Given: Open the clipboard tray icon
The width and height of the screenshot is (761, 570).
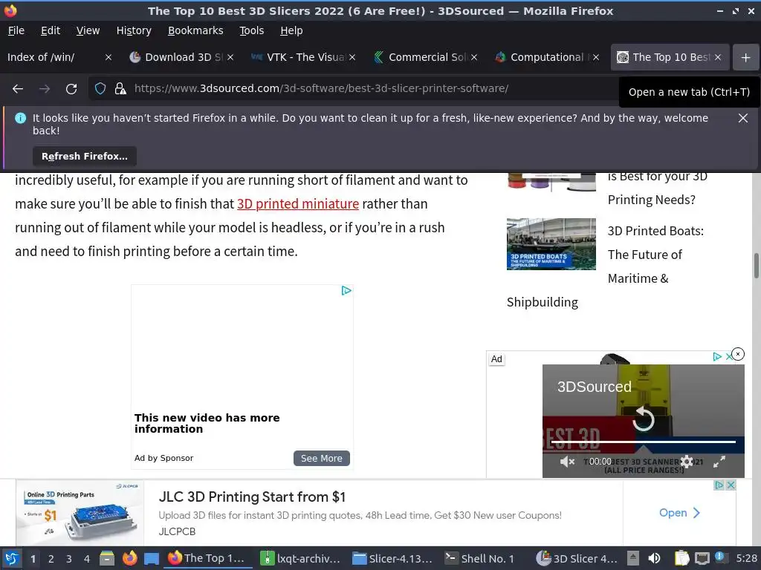Looking at the screenshot, I should (x=682, y=558).
